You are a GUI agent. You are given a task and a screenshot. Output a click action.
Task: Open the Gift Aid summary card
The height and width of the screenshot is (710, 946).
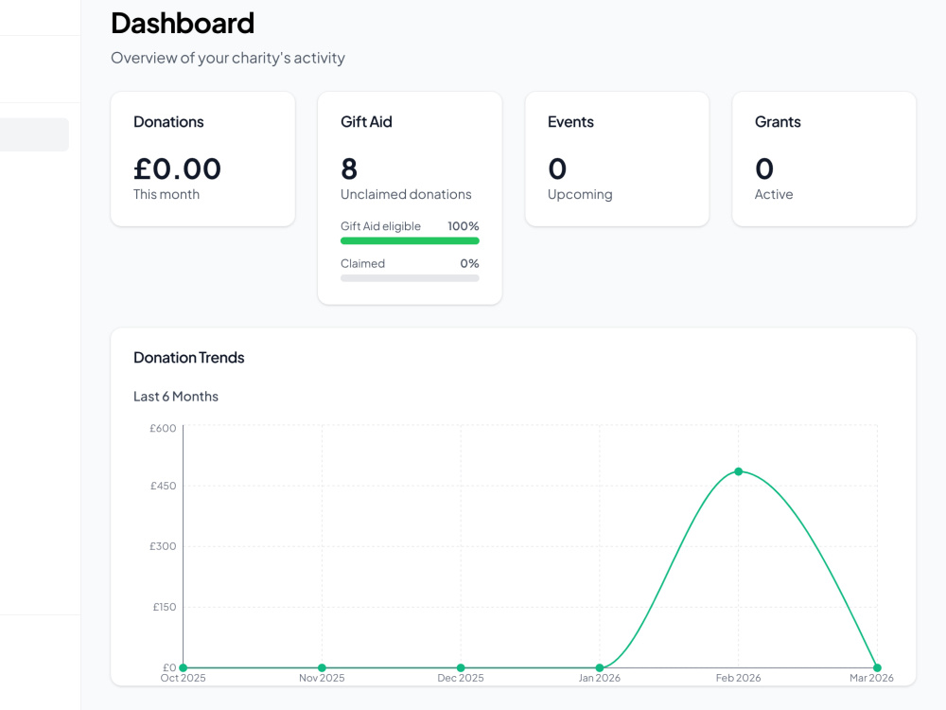(x=410, y=198)
